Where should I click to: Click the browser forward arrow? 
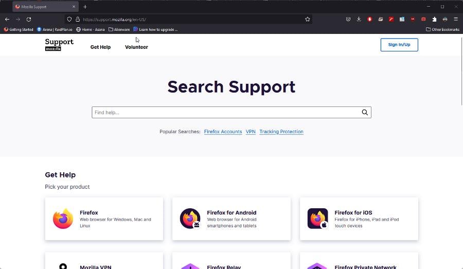18,19
